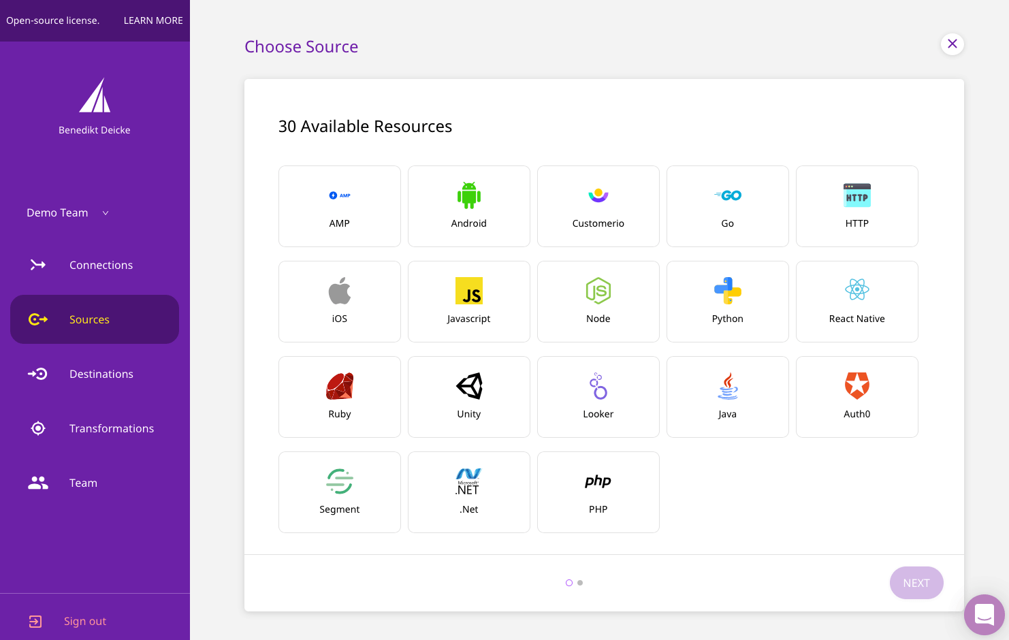The image size is (1009, 640).
Task: Pick the React Native source
Action: pyautogui.click(x=856, y=301)
